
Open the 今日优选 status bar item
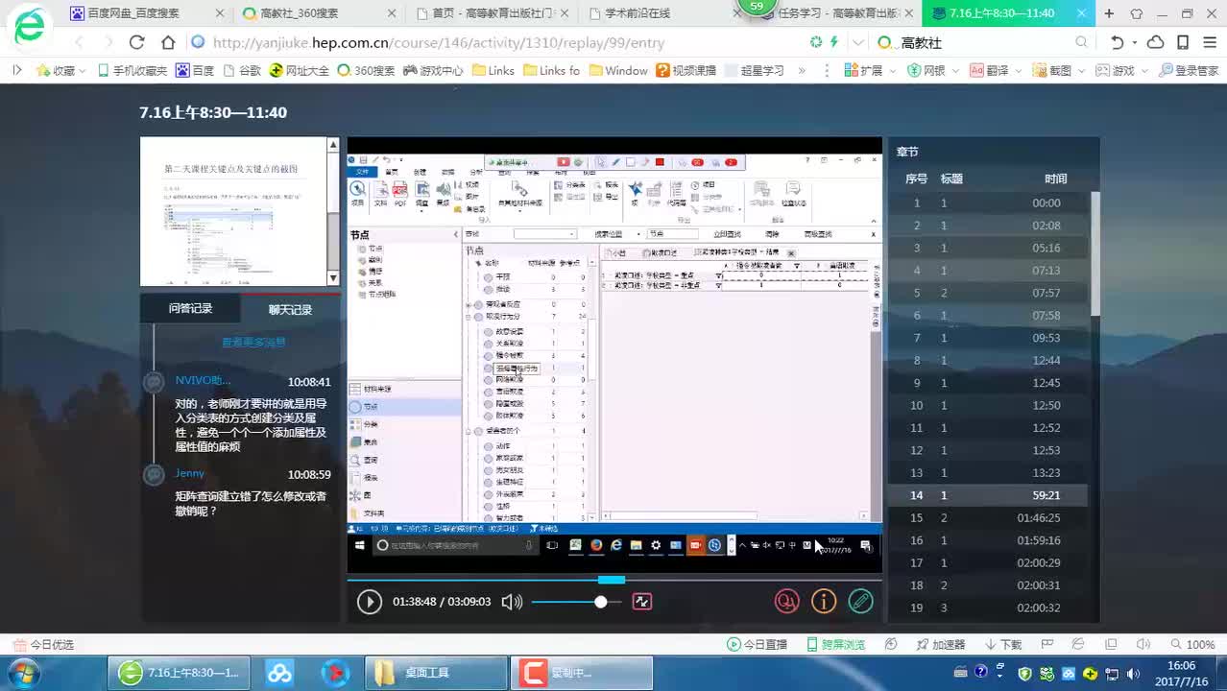point(43,645)
